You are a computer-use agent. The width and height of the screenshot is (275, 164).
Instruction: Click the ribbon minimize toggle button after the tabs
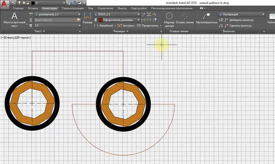202,8
